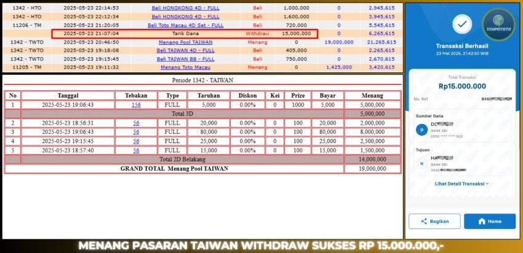Click the Transaksi Berhasil heading

pos(462,46)
